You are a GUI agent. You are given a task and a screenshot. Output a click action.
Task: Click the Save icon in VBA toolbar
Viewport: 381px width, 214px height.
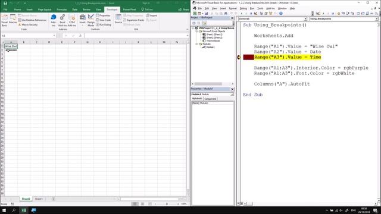[x=206, y=13]
